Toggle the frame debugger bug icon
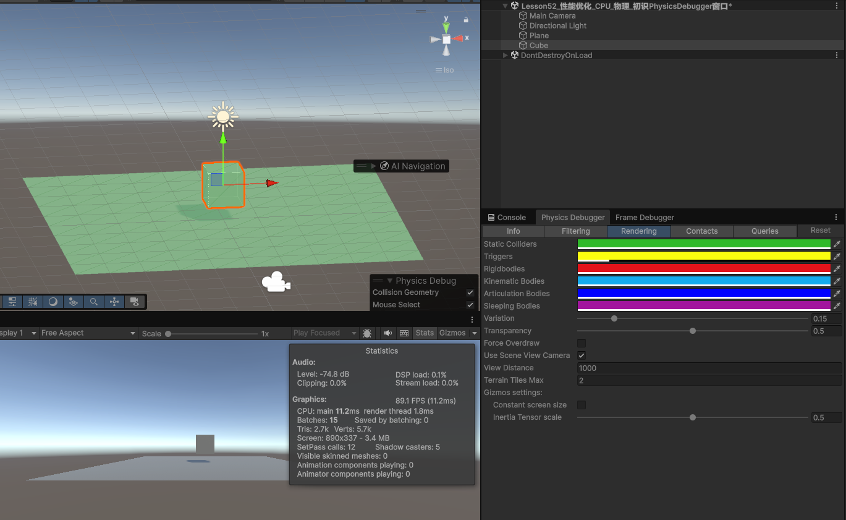846x520 pixels. tap(367, 333)
